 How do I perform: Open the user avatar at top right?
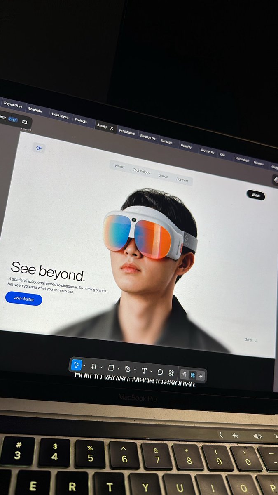[x=276, y=180]
